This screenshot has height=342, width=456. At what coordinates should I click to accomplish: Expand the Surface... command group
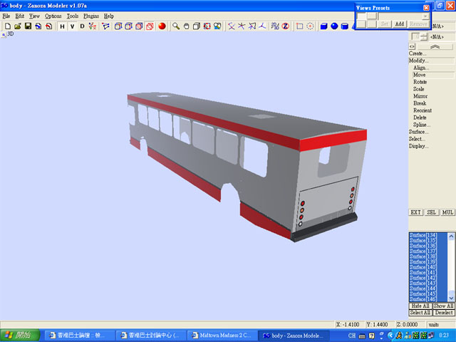pos(419,132)
